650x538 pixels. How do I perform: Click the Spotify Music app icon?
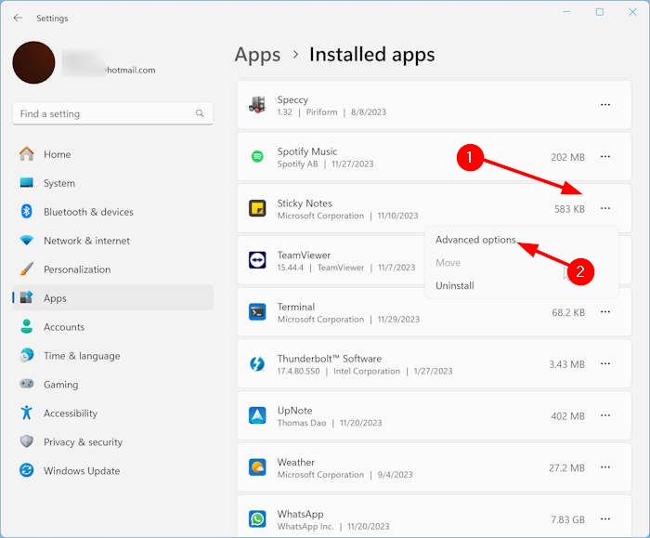pyautogui.click(x=257, y=156)
